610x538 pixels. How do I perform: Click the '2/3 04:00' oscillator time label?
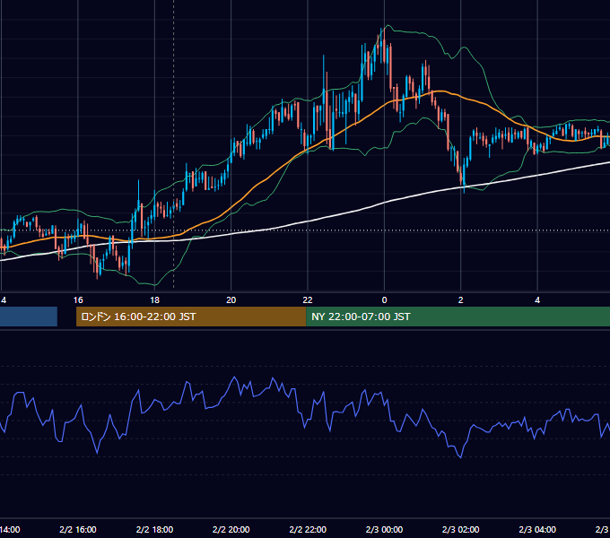coord(537,529)
